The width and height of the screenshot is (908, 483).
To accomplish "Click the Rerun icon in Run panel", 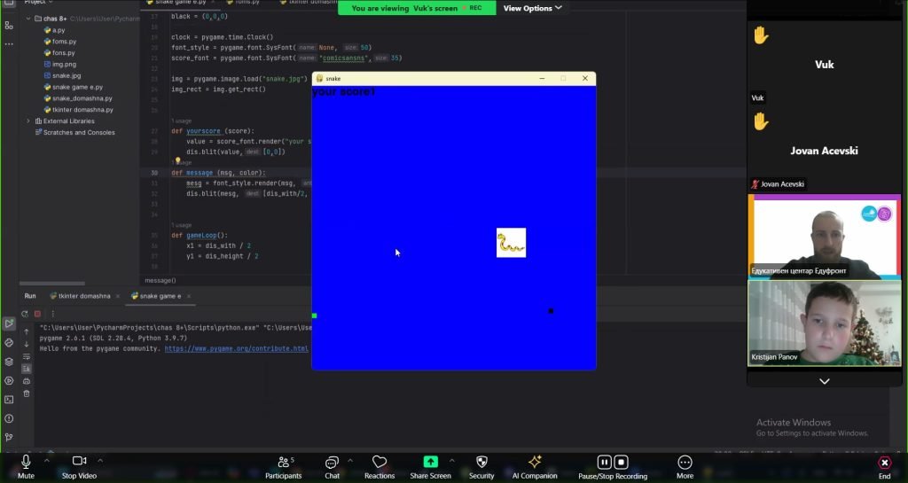I will 26,314.
